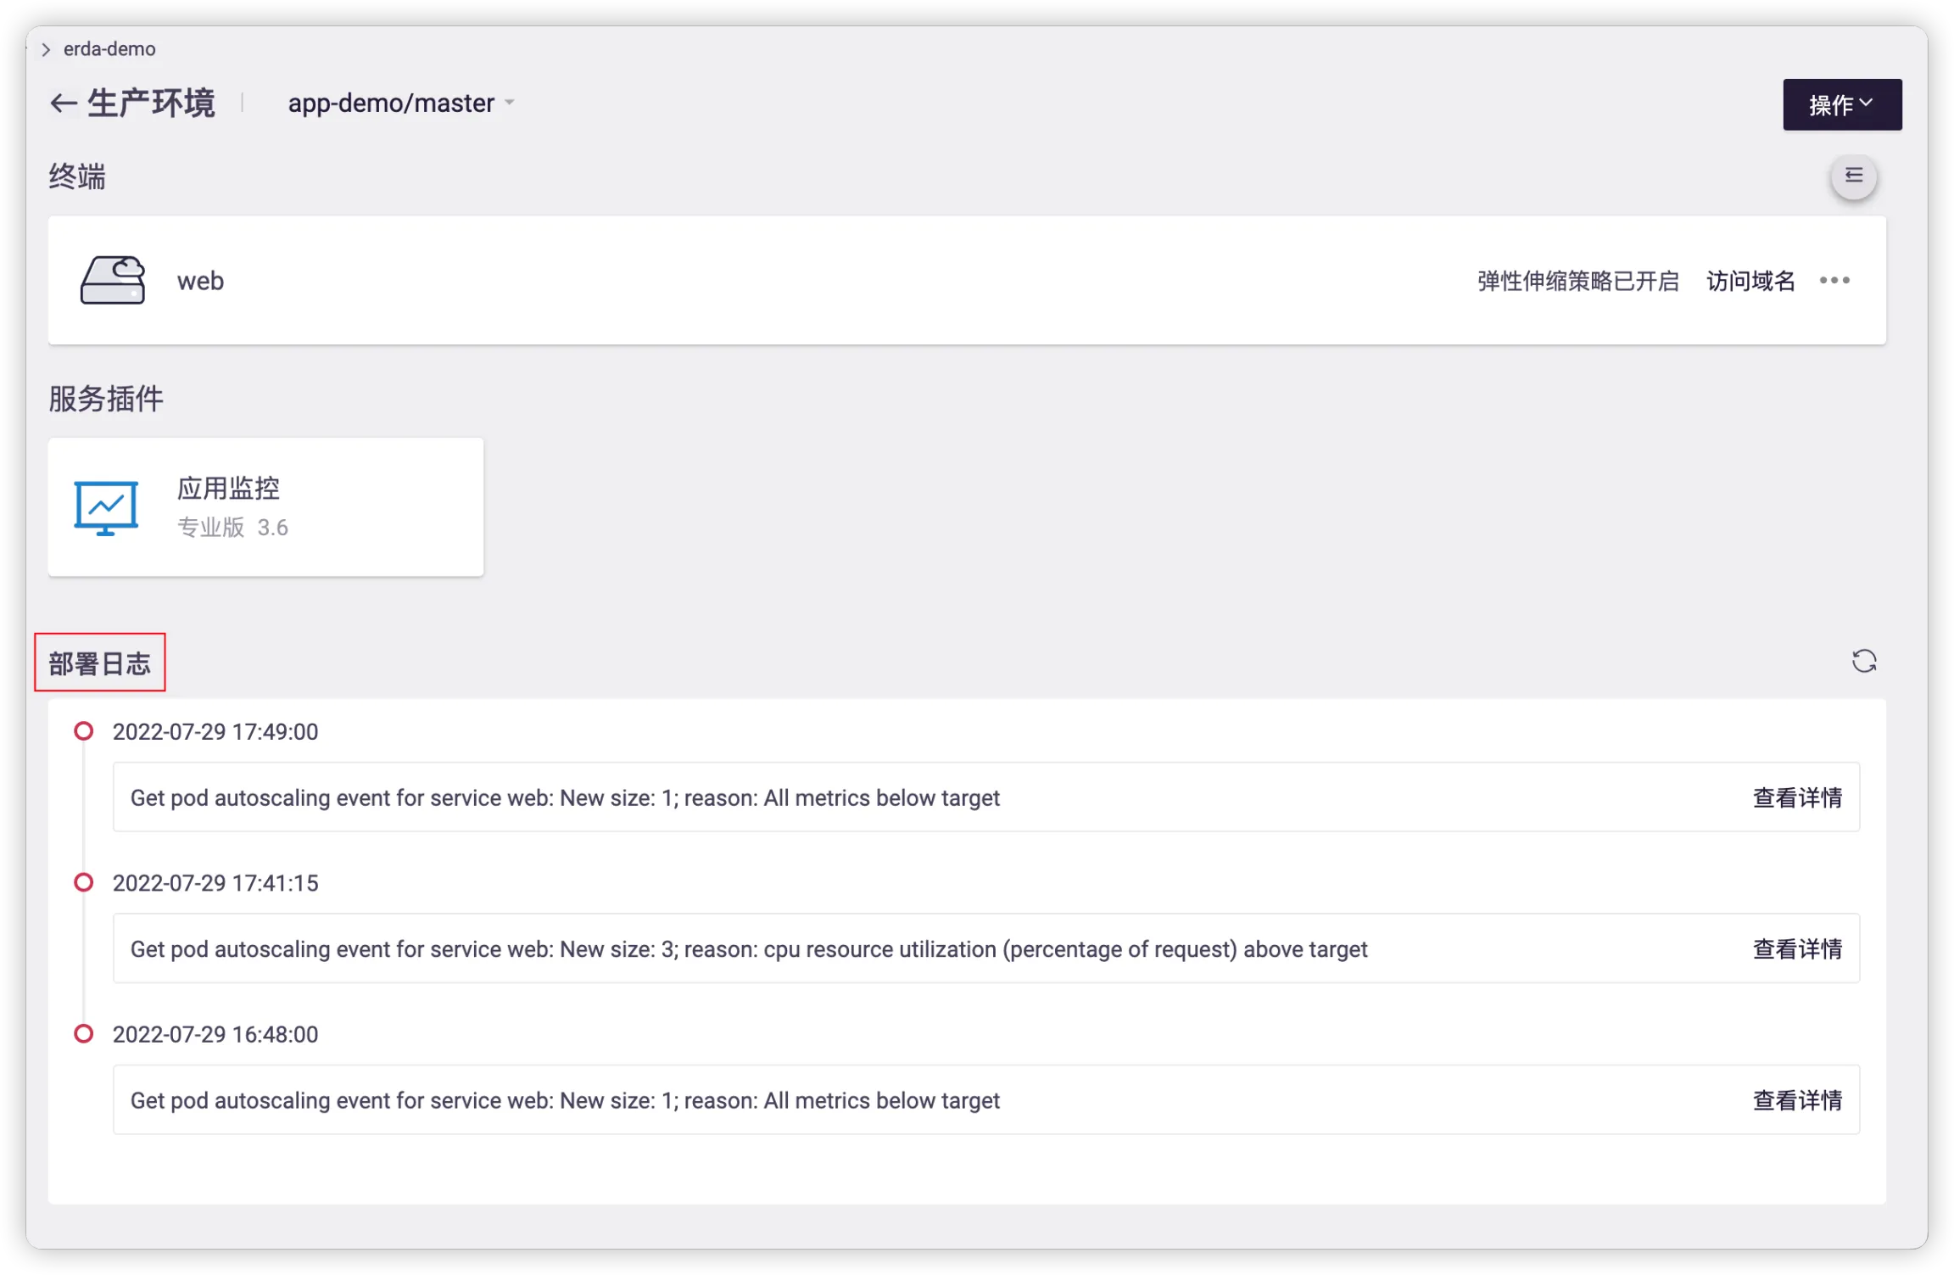Image resolution: width=1954 pixels, height=1275 pixels.
Task: Click 弹性伸缩策略已开启 status text
Action: pyautogui.click(x=1577, y=281)
